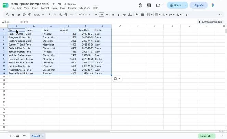Collapse the toolbar with up chevron
227x139 pixels.
point(219,15)
